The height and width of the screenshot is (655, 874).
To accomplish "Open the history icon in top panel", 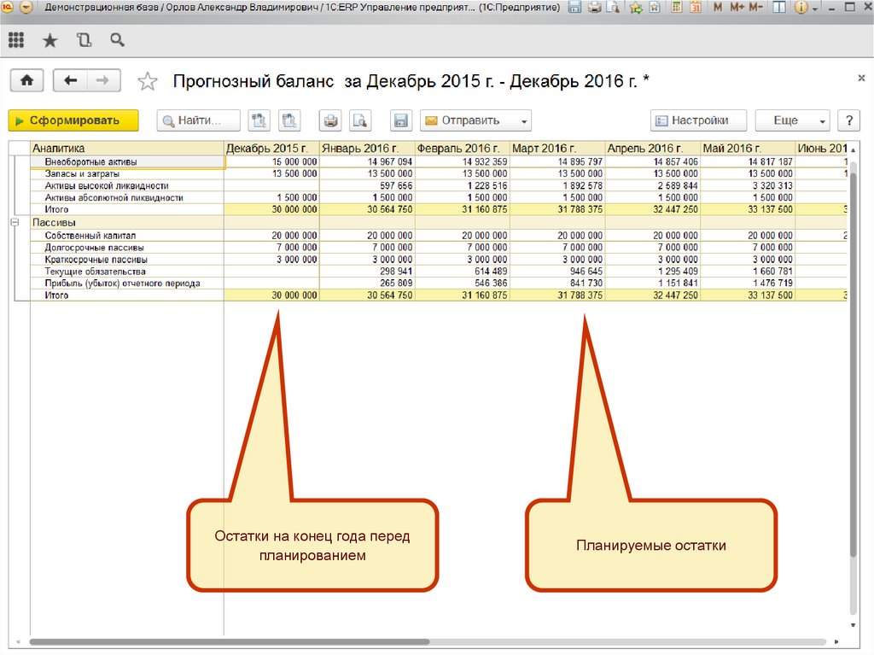I will [84, 40].
